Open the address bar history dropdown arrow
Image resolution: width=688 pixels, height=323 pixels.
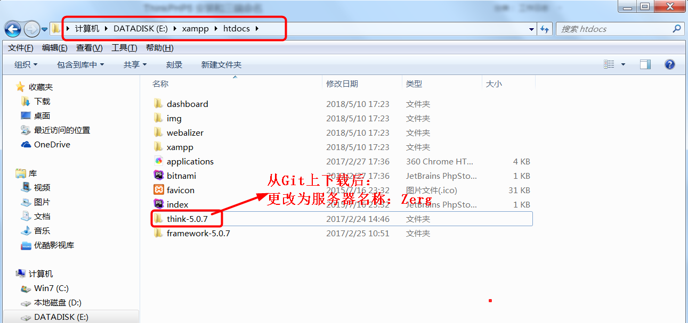[531, 29]
